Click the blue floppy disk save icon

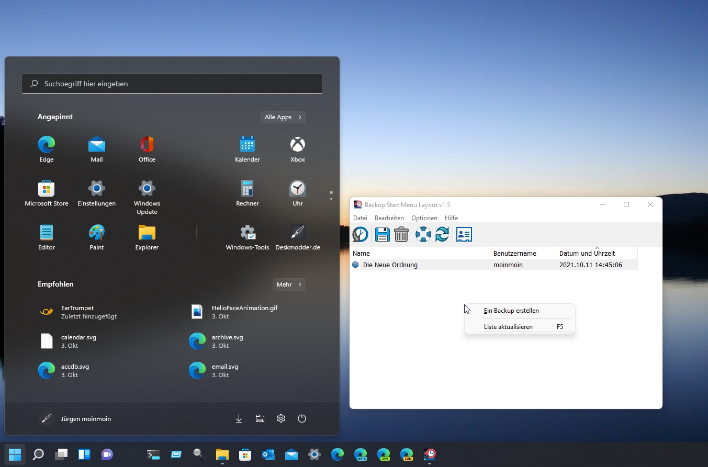click(382, 234)
